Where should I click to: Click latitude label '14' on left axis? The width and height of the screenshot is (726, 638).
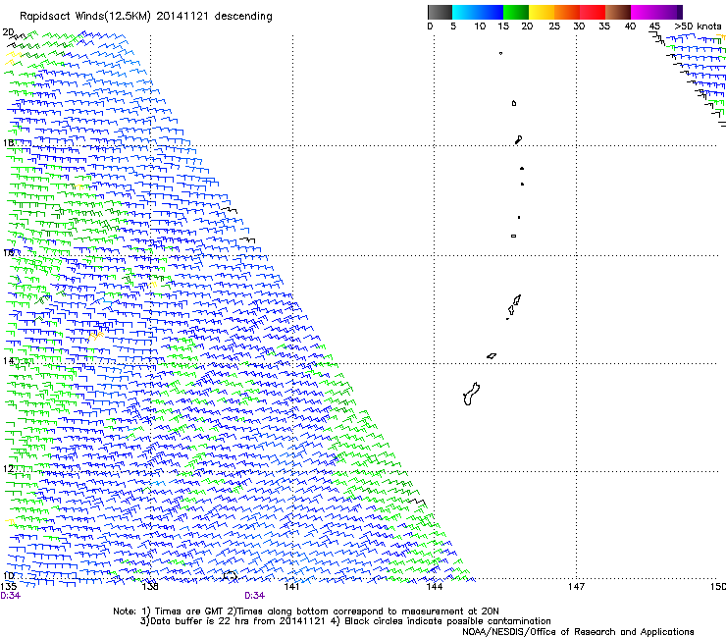click(8, 360)
